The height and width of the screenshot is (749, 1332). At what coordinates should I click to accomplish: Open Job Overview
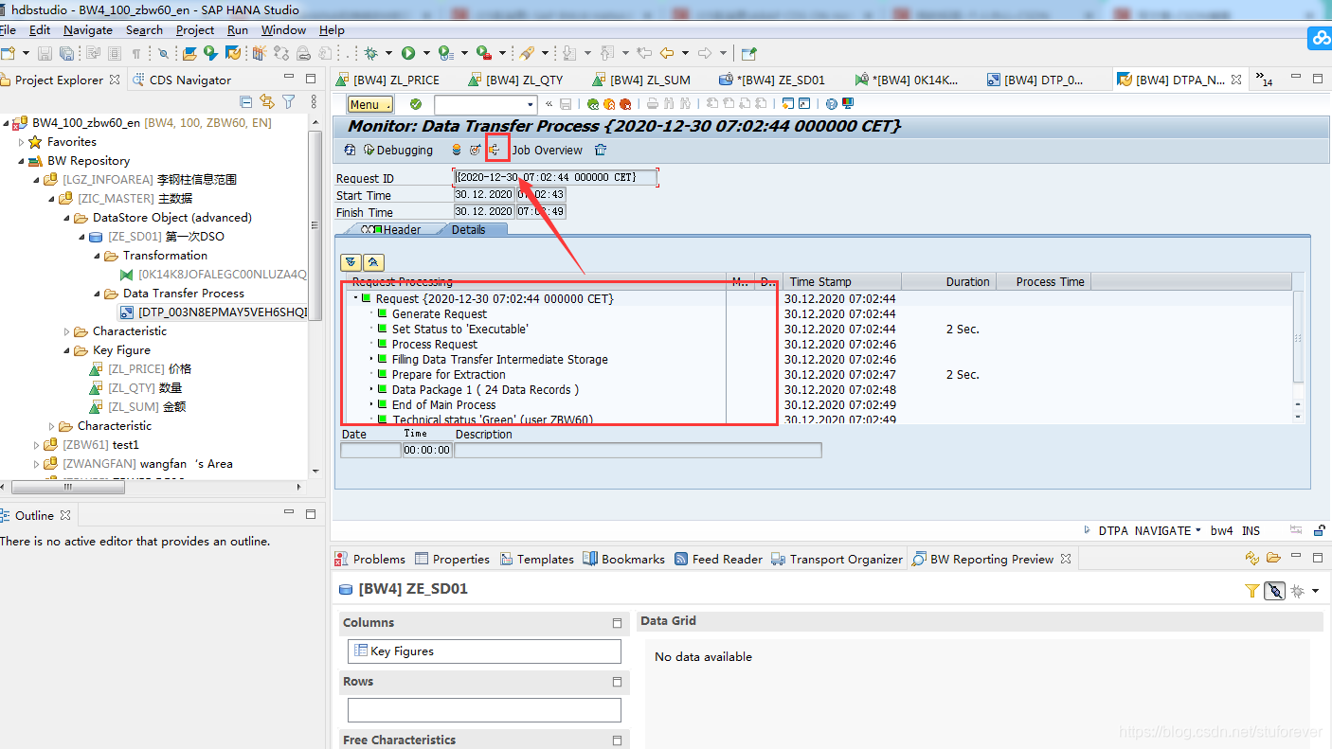tap(548, 150)
